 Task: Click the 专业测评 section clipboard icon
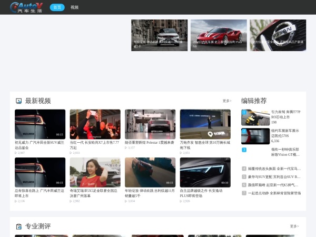tap(18, 226)
